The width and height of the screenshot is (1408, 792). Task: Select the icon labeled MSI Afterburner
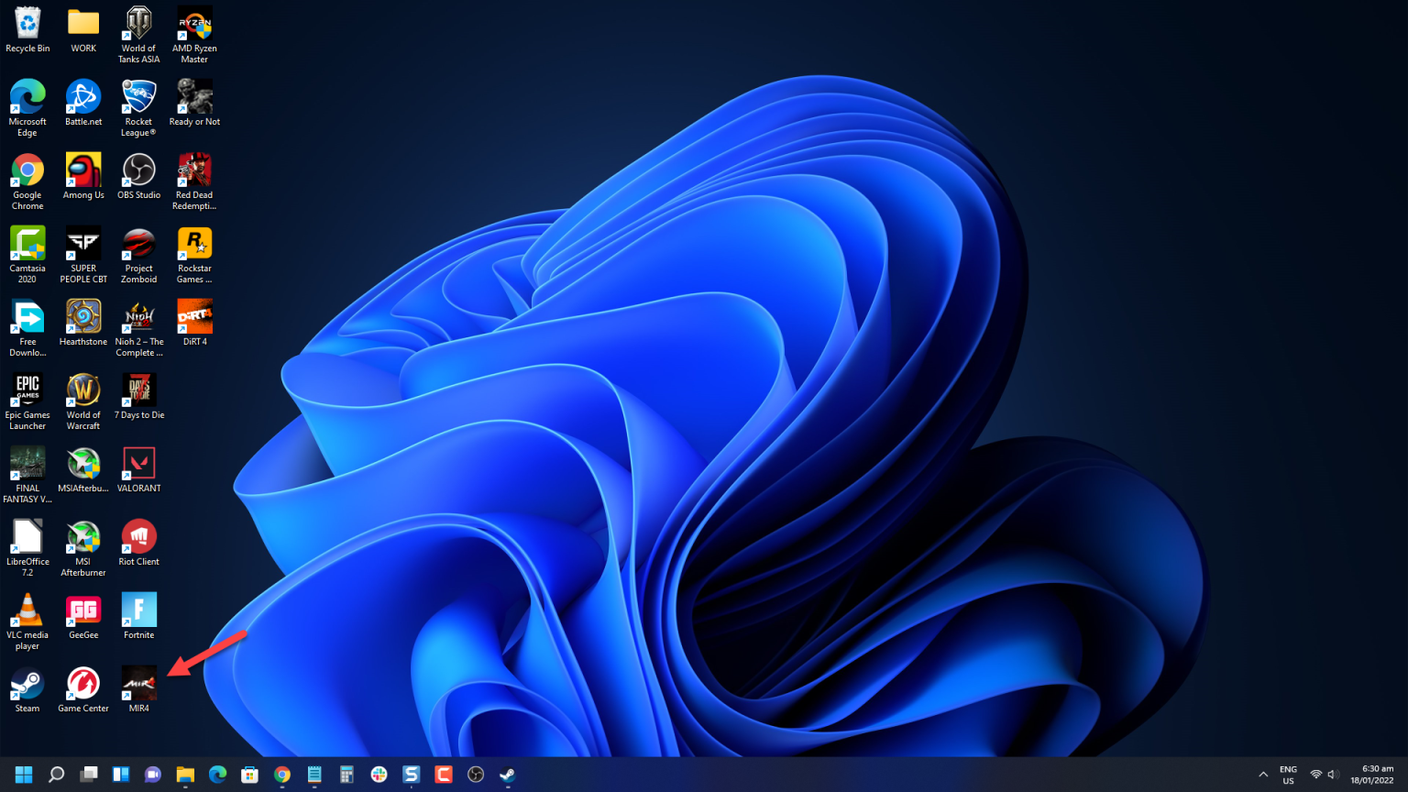tap(83, 548)
